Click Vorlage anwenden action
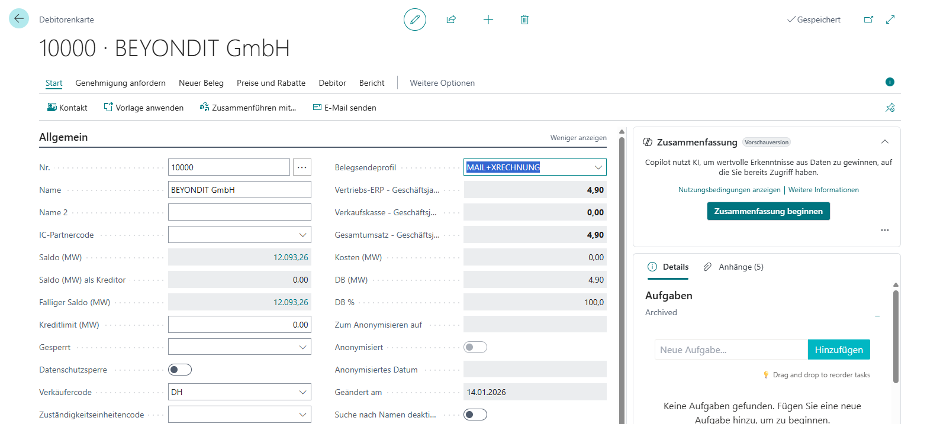The image size is (940, 424). coord(144,108)
